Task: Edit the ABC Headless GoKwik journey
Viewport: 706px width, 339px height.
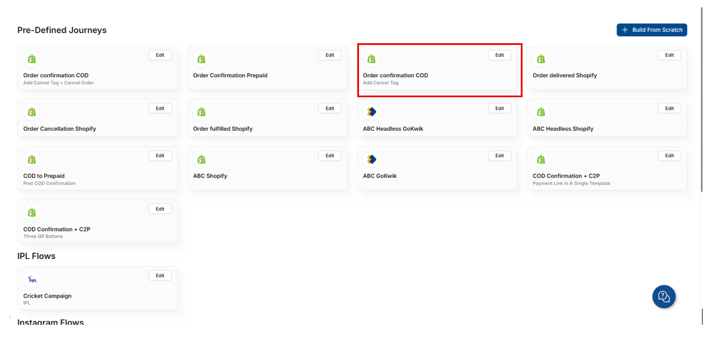Action: point(500,108)
